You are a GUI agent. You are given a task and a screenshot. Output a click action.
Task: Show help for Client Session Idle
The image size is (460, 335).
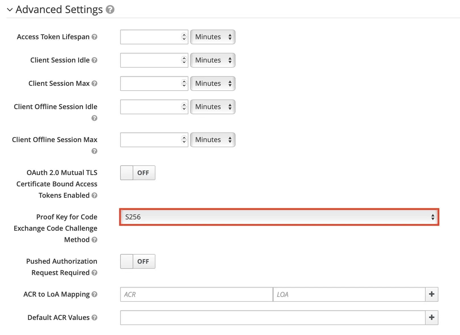tap(95, 60)
